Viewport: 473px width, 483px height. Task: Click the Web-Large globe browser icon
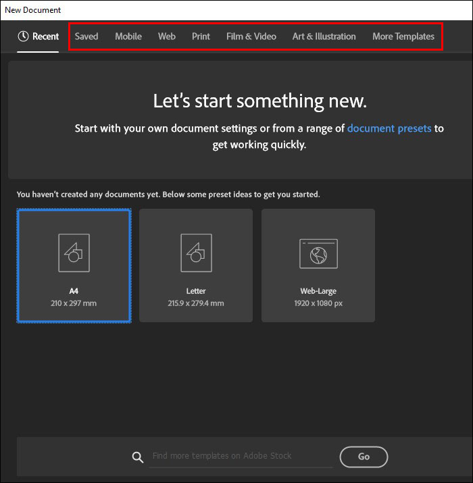[319, 253]
